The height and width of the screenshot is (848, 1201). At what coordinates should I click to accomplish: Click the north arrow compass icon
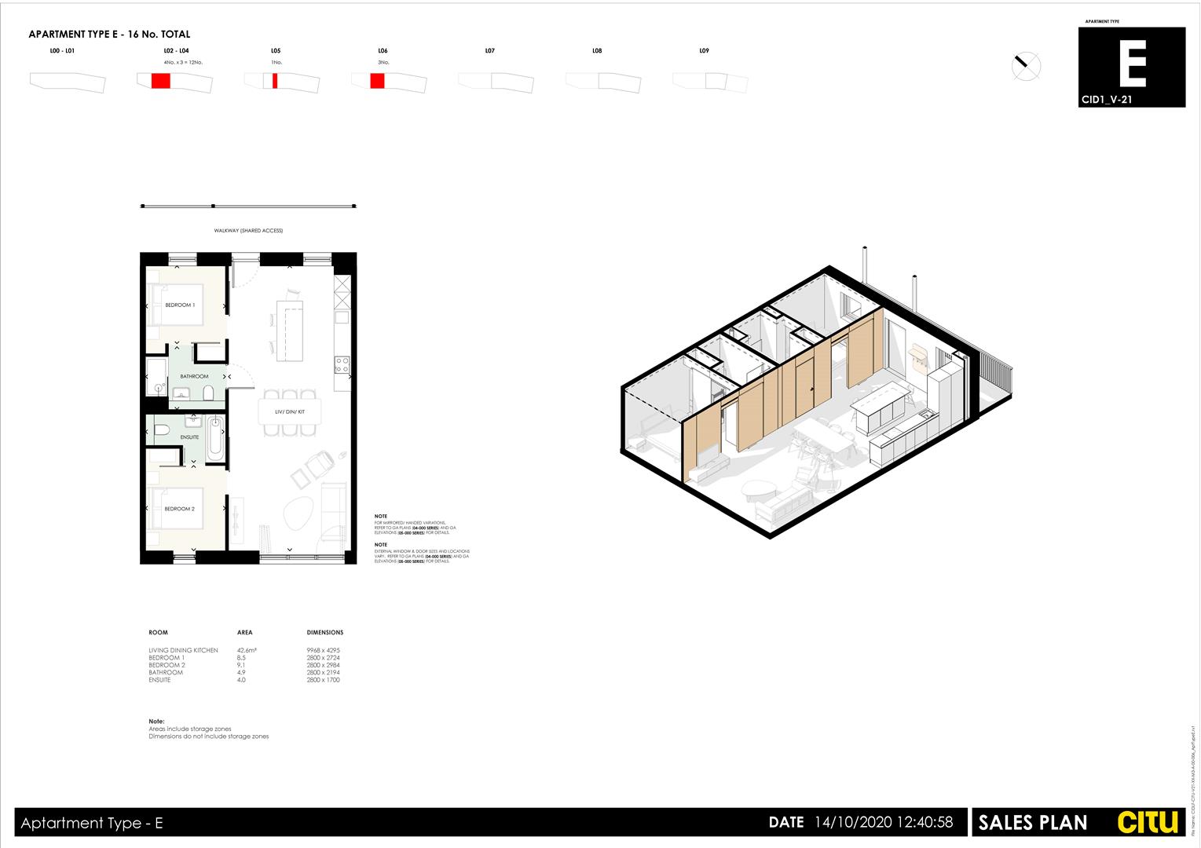tap(1025, 66)
